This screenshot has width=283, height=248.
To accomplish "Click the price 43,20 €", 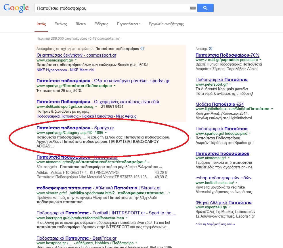I will click(161, 173).
